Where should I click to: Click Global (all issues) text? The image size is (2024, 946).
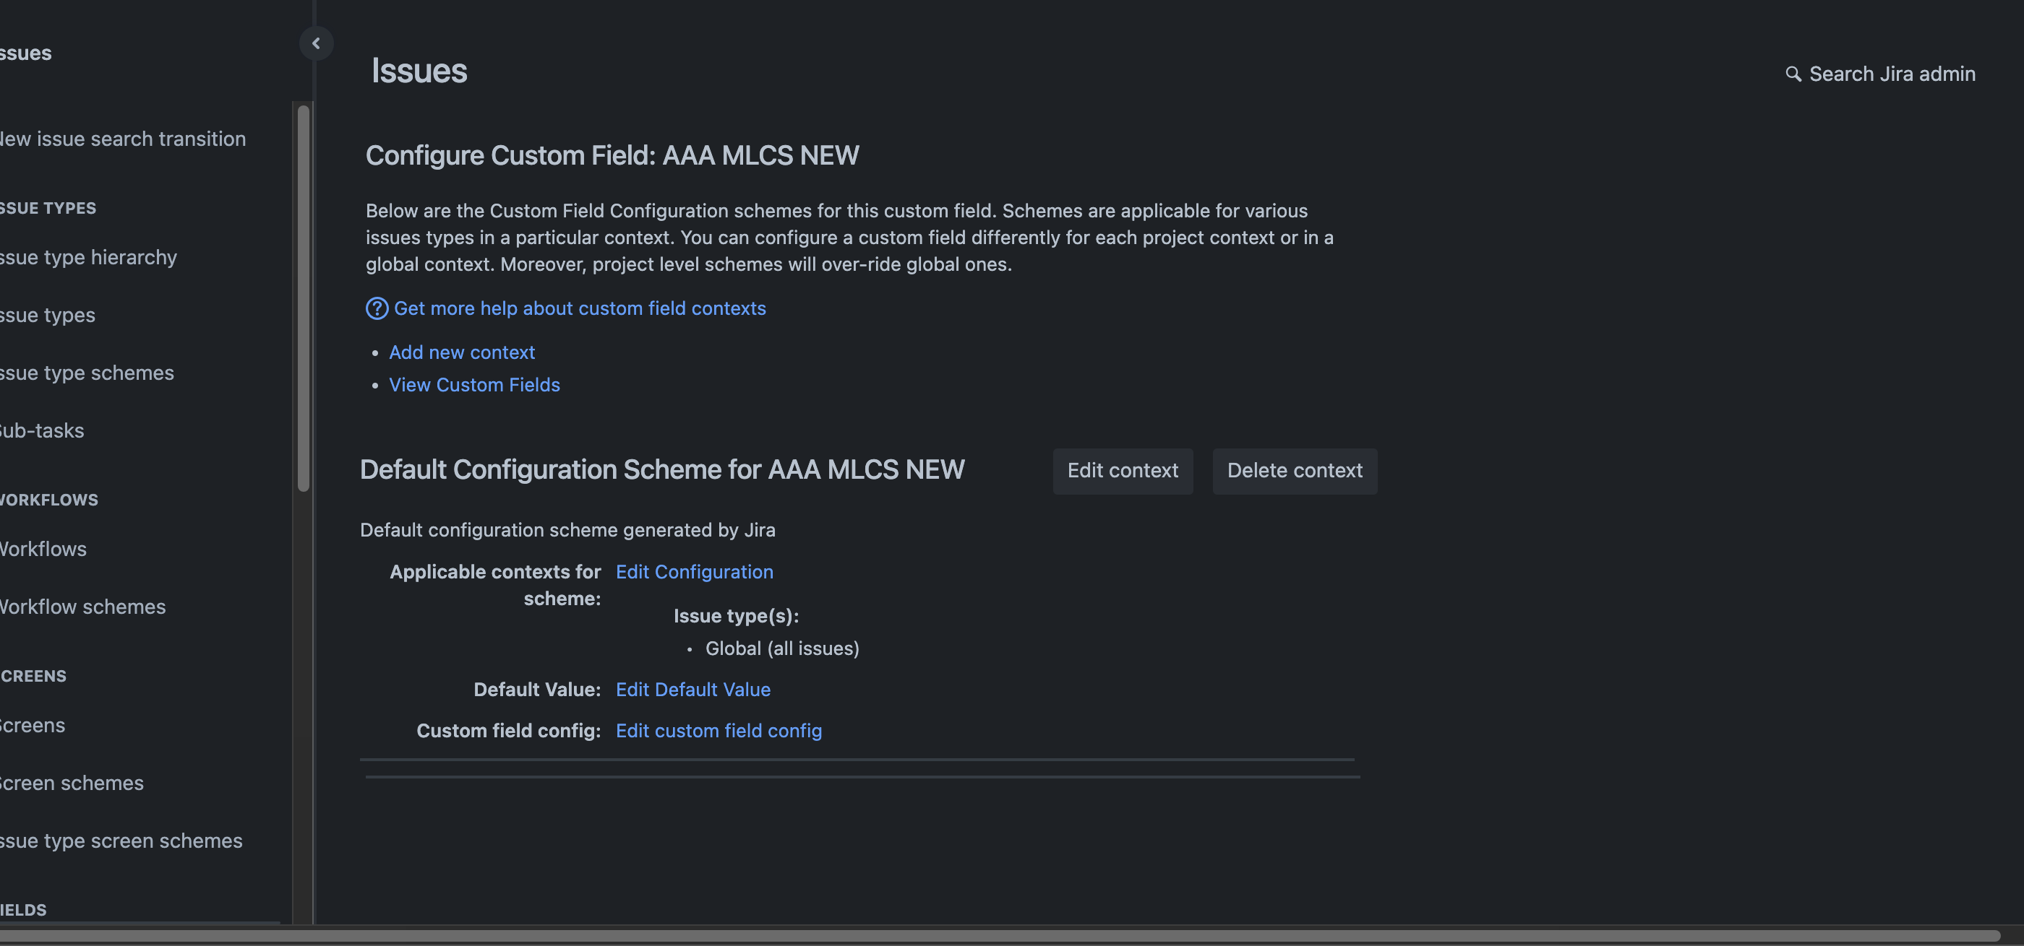[782, 648]
